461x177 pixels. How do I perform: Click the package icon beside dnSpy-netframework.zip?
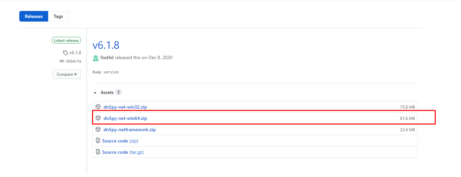point(98,130)
